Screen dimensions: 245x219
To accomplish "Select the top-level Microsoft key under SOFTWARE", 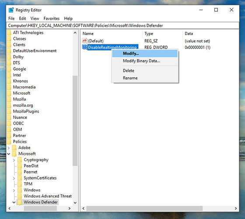I will (21, 93).
